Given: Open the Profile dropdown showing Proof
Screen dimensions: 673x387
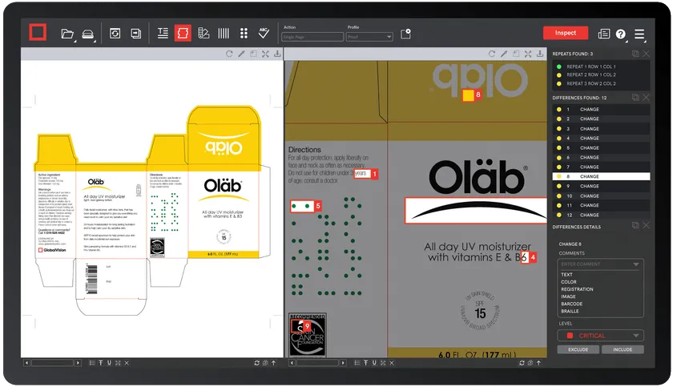Looking at the screenshot, I should click(369, 37).
